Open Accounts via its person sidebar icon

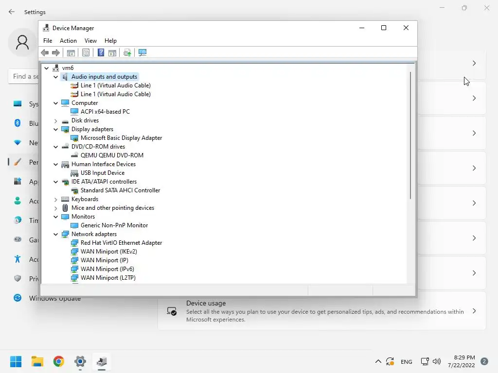[18, 201]
